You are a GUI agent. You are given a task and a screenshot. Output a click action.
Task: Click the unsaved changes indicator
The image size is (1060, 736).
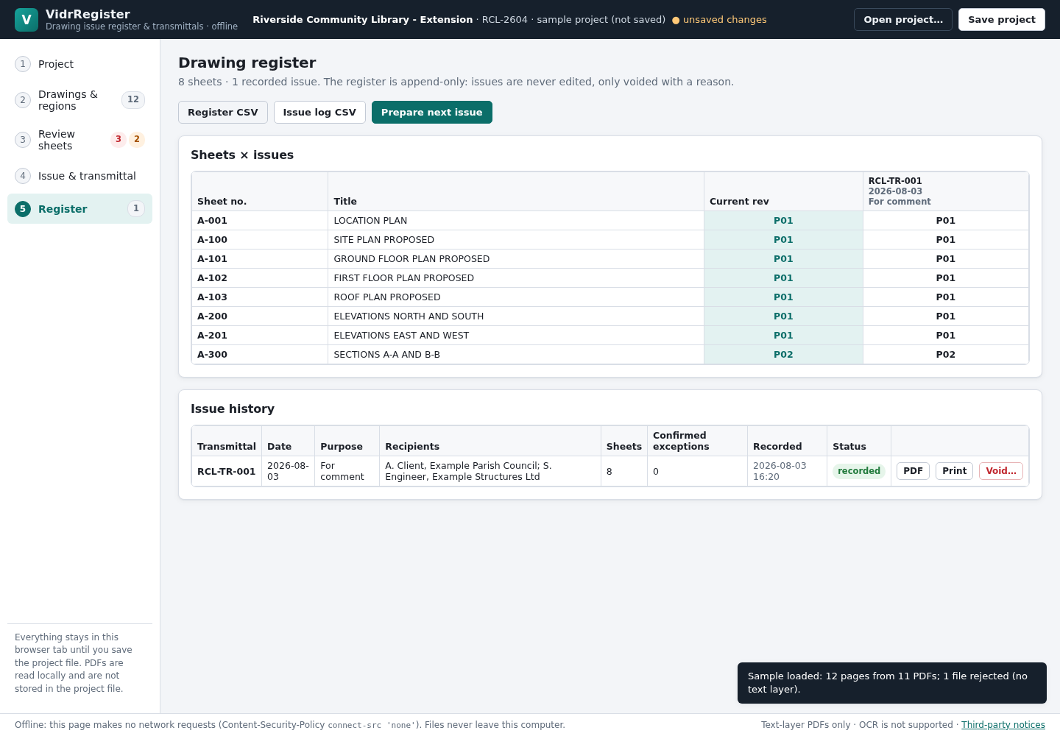click(x=719, y=20)
